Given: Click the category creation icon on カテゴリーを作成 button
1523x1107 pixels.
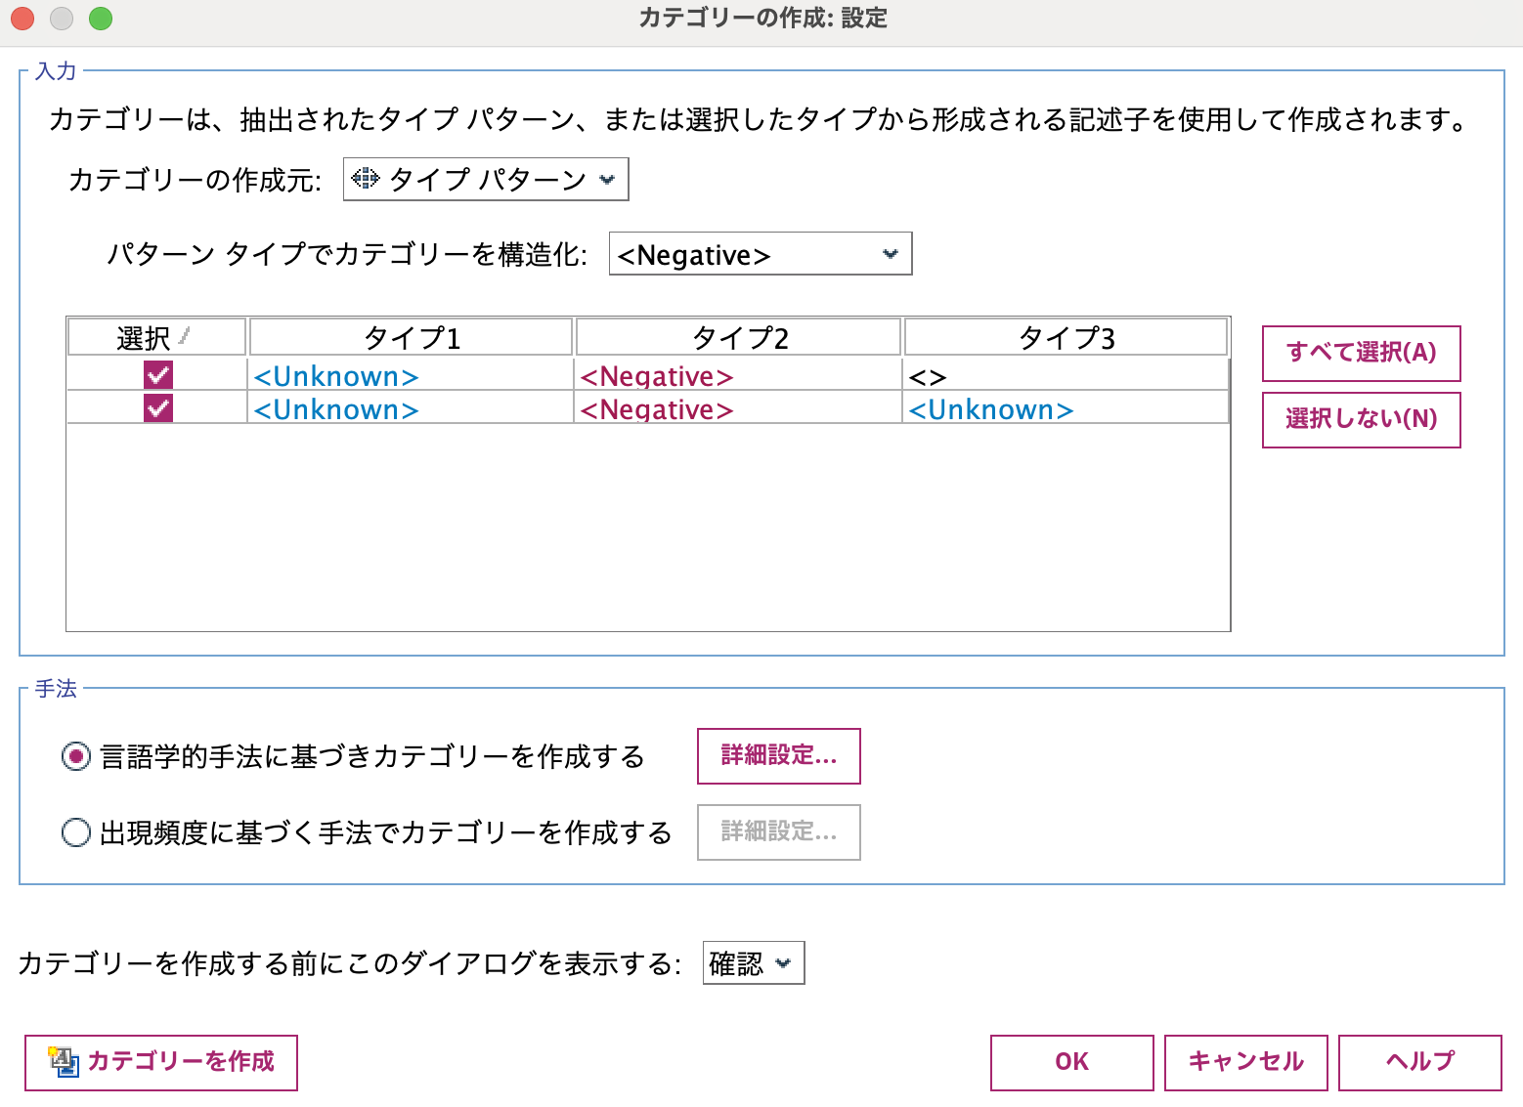Looking at the screenshot, I should point(63,1062).
